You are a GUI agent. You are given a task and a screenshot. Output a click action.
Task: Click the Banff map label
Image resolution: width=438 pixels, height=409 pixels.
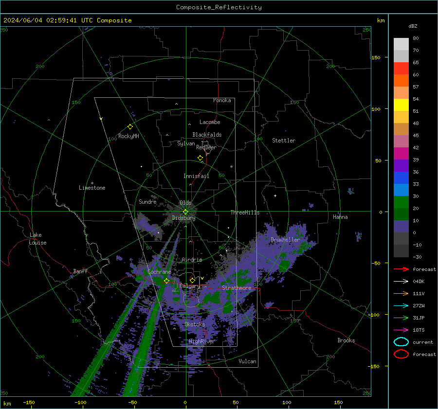point(80,271)
